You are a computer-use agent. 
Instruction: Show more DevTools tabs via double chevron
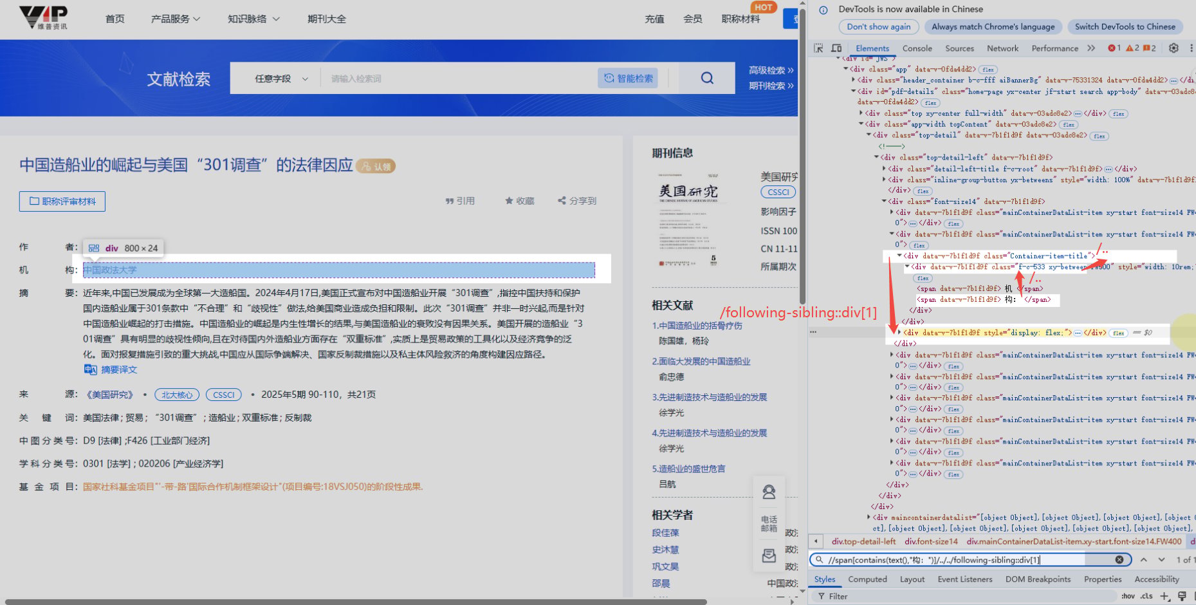1091,48
